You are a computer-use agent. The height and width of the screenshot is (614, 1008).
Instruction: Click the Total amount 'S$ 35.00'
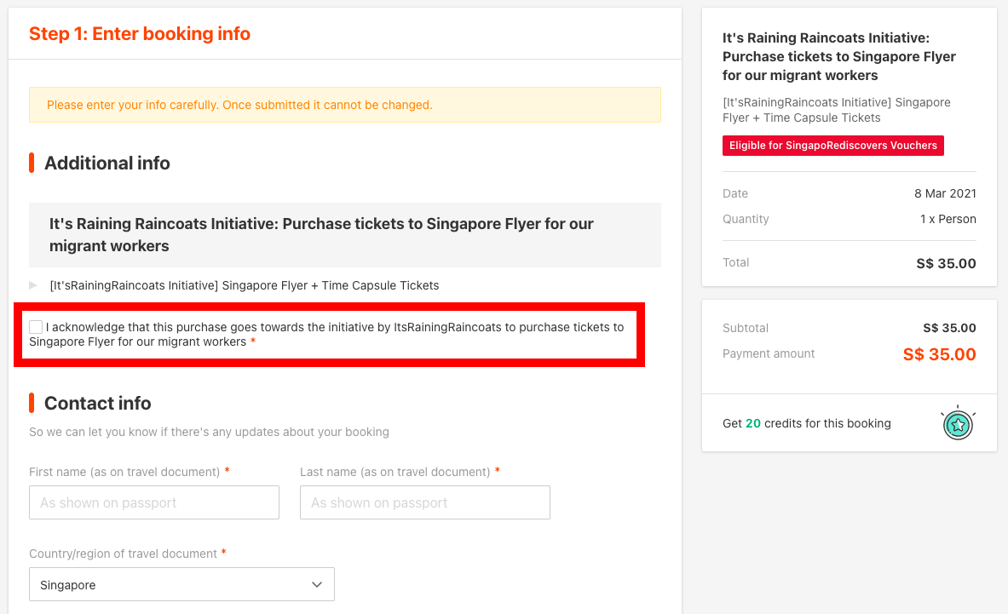(946, 263)
